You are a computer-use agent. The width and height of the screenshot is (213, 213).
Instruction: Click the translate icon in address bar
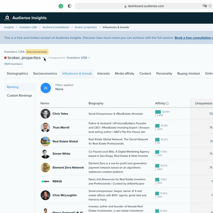click(x=204, y=6)
